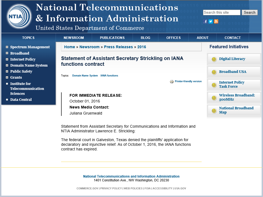This screenshot has width=263, height=197.
Task: Click the yellow icon beside Wireless Broadband 500MHz
Action: [214, 98]
